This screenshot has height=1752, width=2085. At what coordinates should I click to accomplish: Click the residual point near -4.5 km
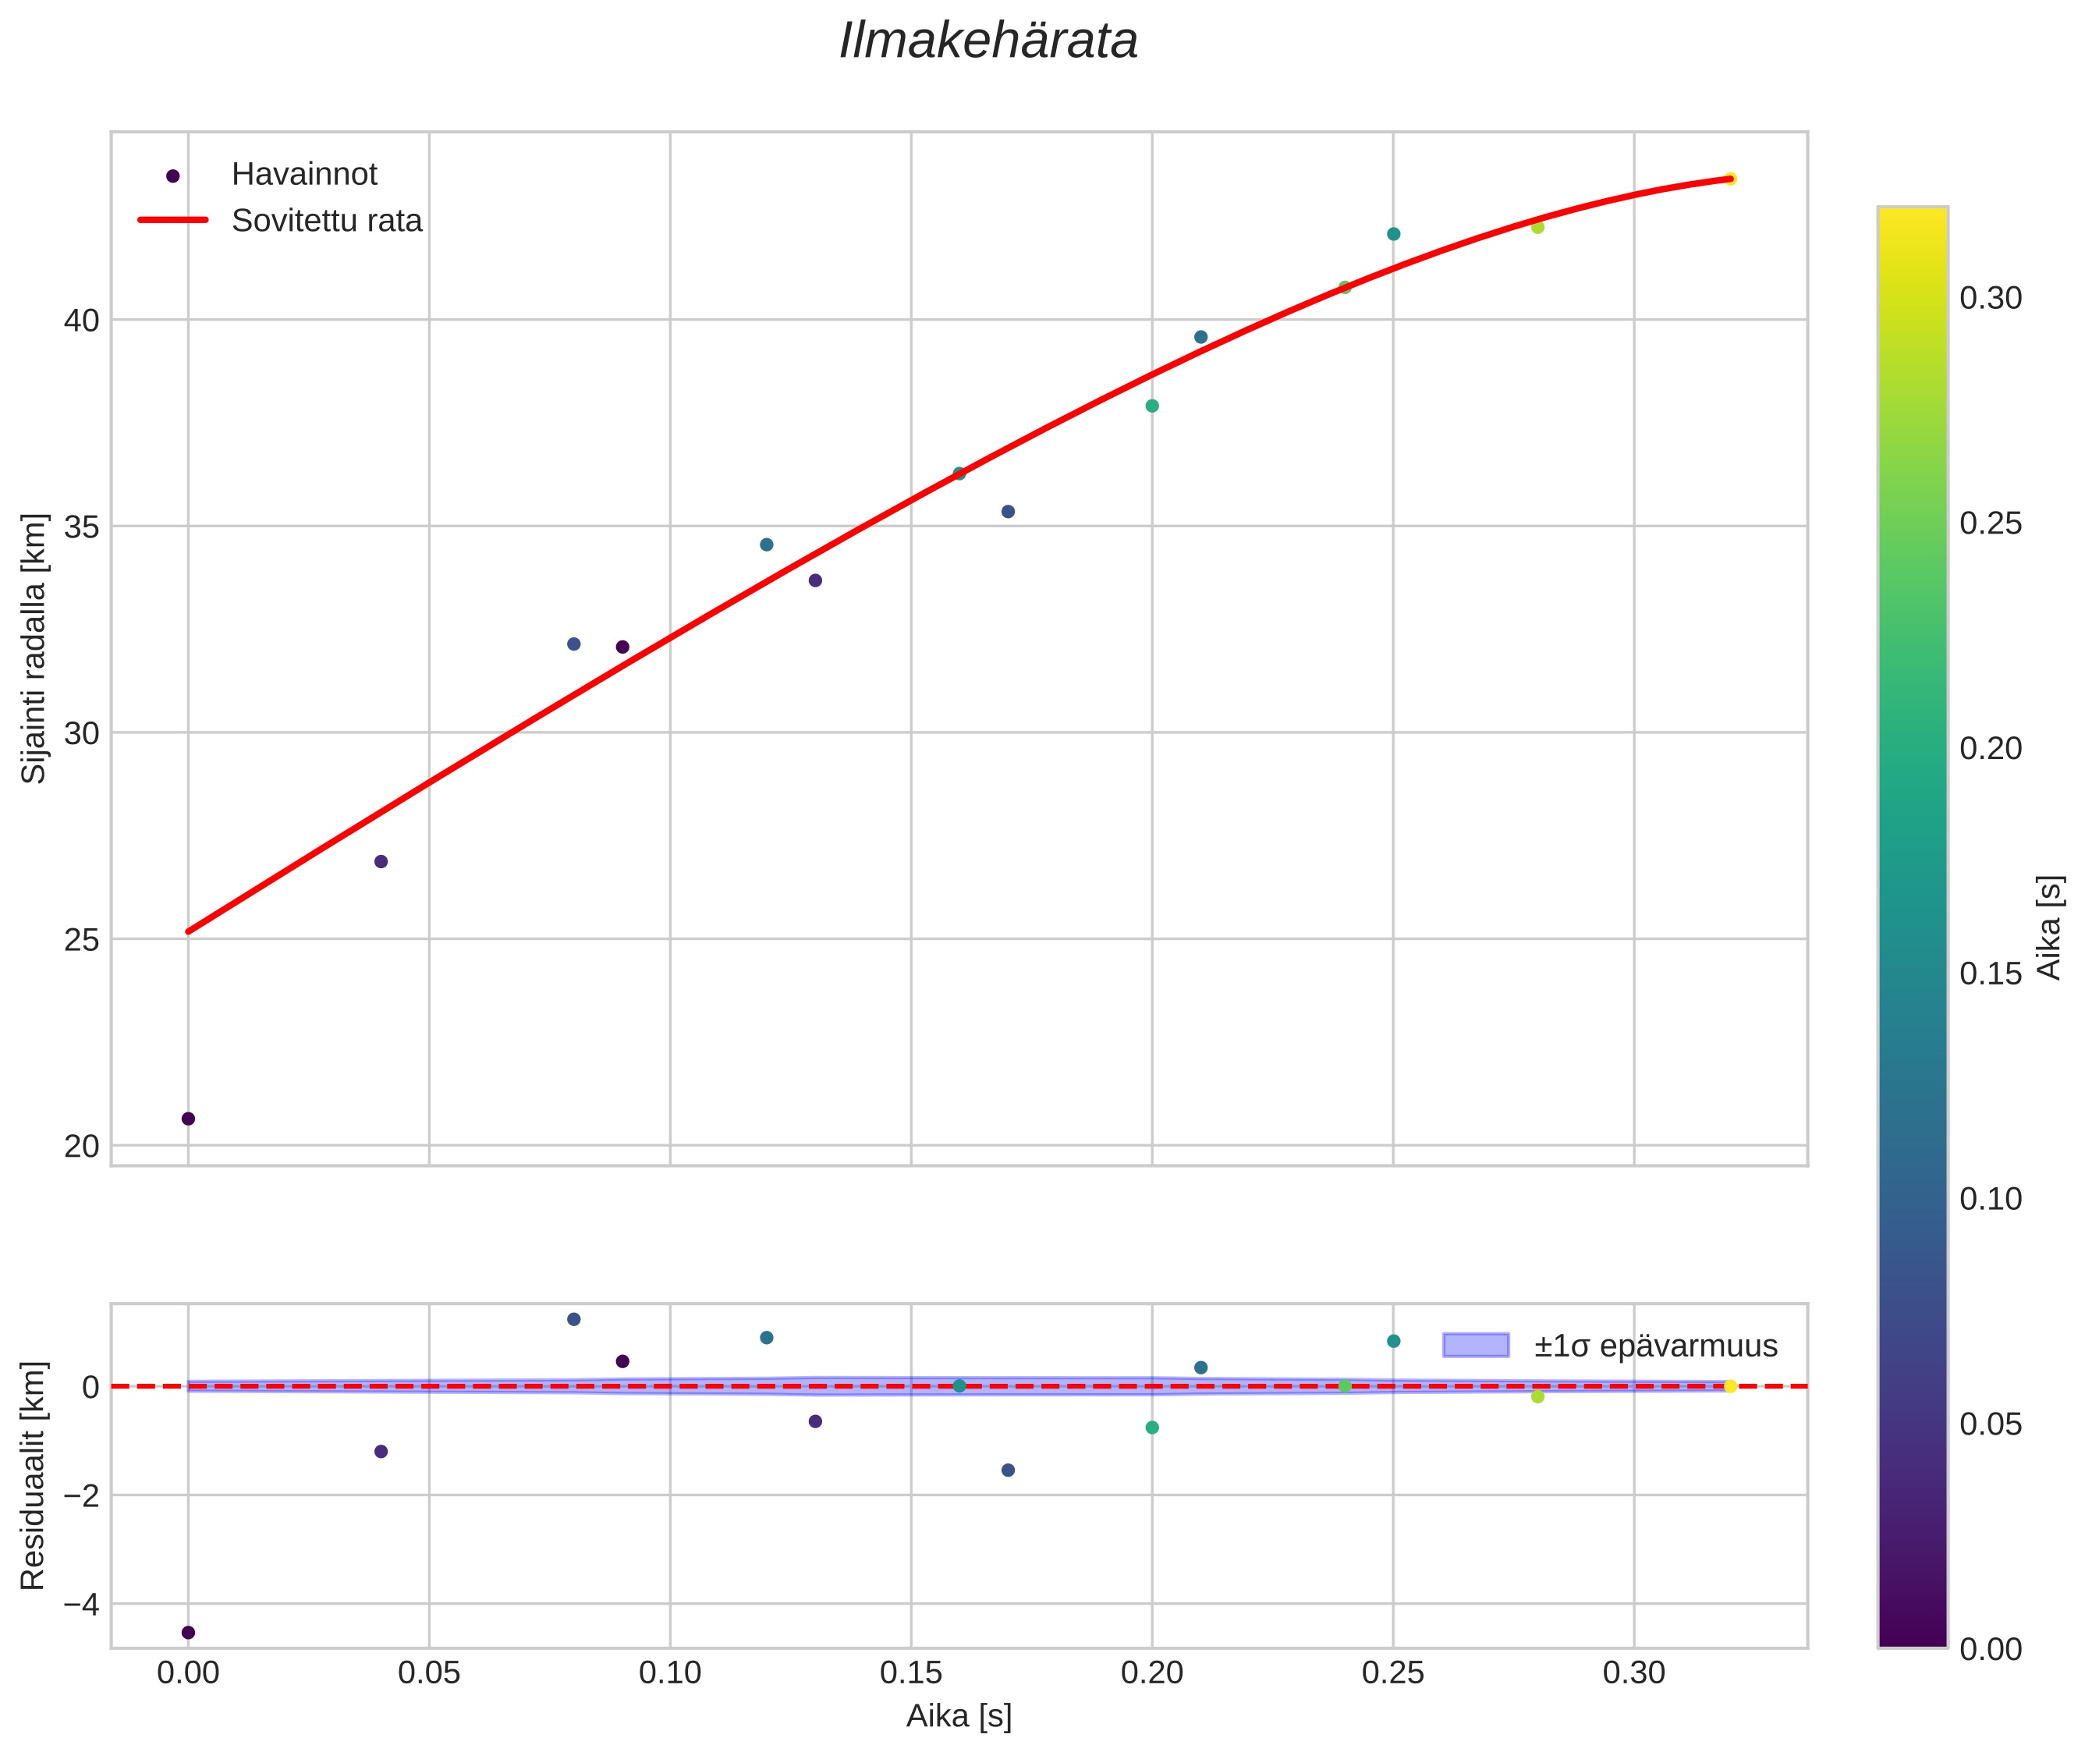point(188,1632)
